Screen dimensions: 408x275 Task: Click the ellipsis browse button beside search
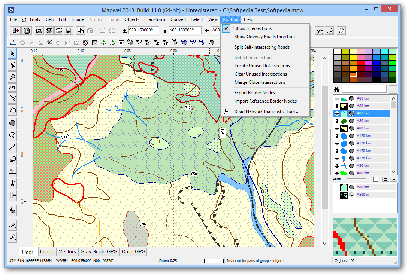(x=393, y=90)
